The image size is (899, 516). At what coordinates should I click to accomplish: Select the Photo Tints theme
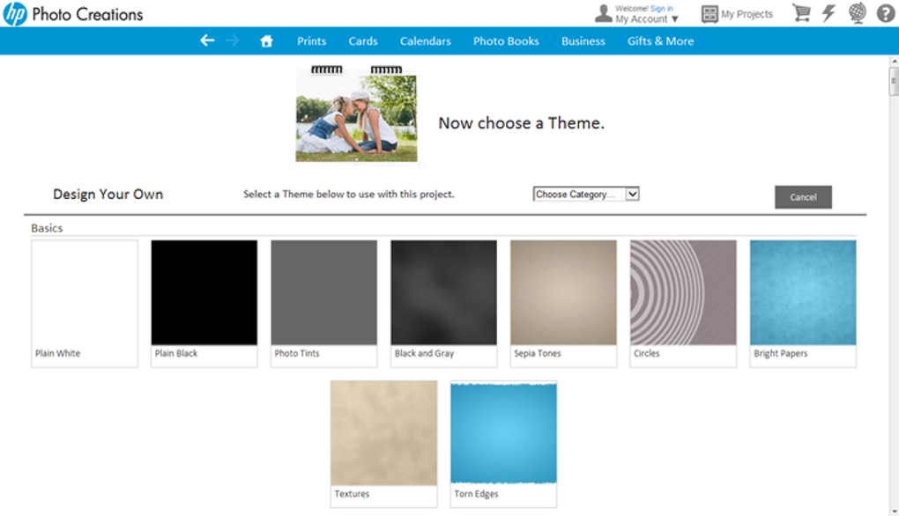(324, 304)
